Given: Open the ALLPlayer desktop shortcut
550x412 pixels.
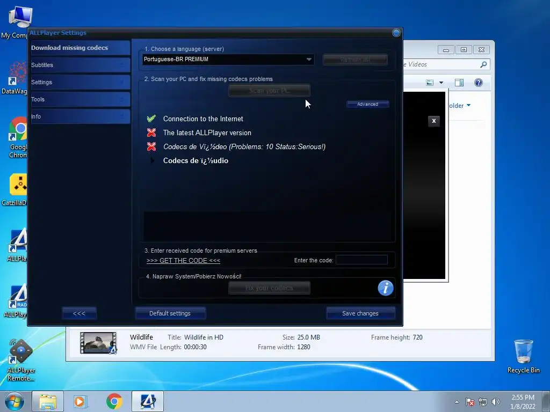Looking at the screenshot, I should click(17, 245).
